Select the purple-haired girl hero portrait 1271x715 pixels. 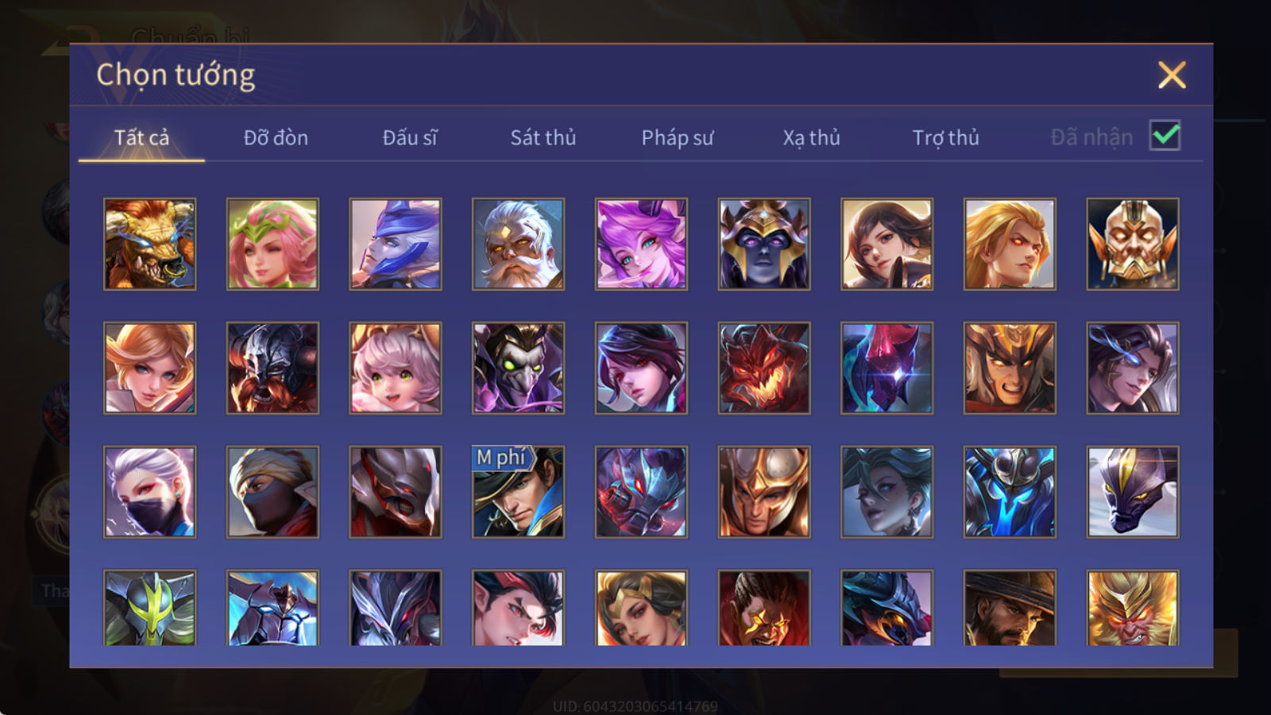click(x=641, y=244)
